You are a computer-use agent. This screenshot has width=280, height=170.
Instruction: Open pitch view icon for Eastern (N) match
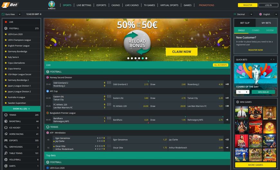(109, 96)
